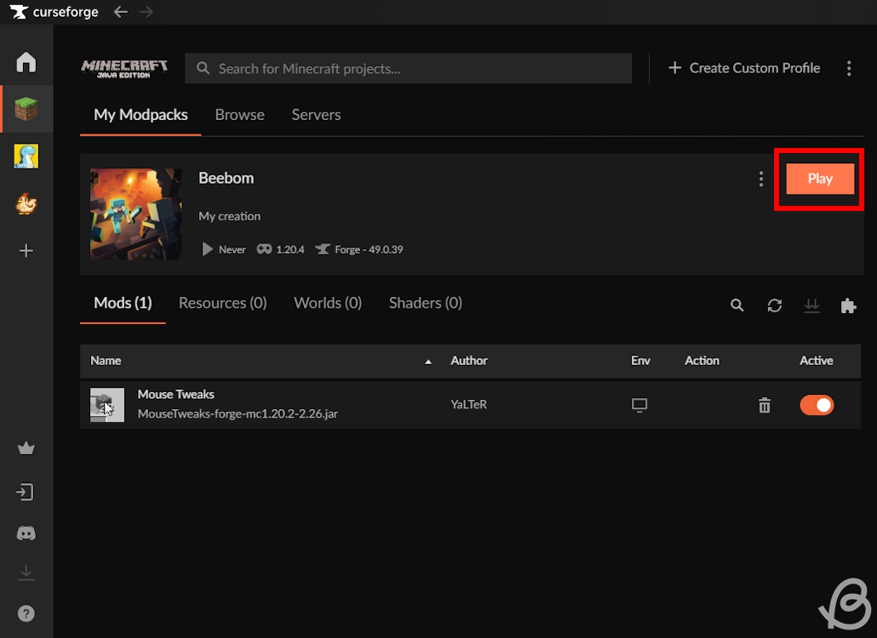This screenshot has width=877, height=638.
Task: Switch to the Browse tab
Action: (239, 115)
